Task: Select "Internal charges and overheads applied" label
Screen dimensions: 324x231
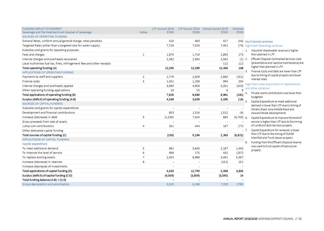Action: (48, 86)
